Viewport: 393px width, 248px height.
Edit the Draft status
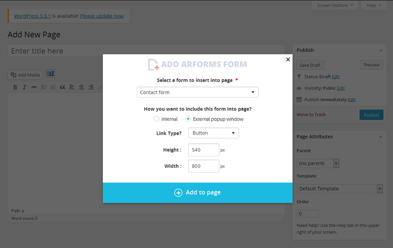pyautogui.click(x=336, y=77)
